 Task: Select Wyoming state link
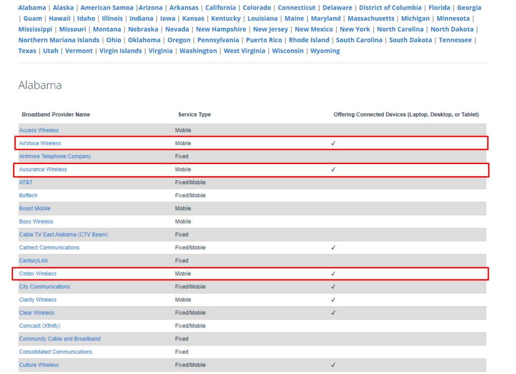(325, 51)
